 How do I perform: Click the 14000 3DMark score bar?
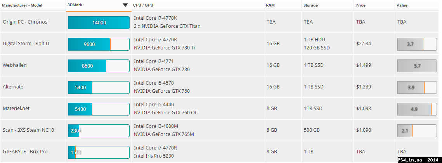99,22
